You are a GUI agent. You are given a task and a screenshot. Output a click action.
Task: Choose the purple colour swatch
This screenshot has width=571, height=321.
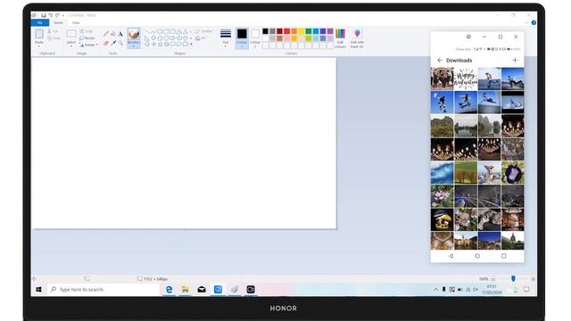[x=330, y=31]
